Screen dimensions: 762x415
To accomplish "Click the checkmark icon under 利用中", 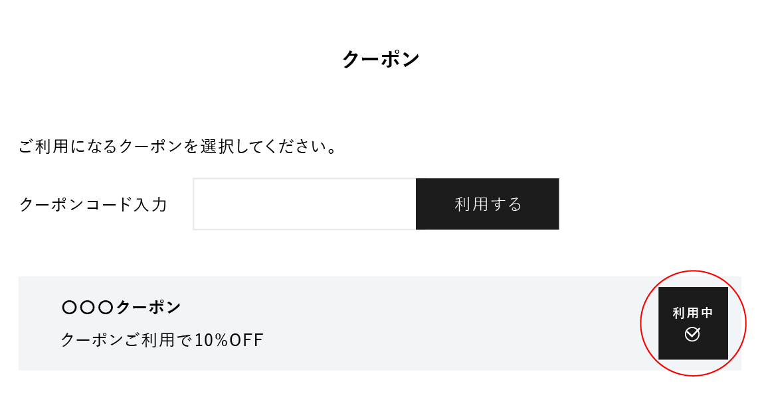I will 692,334.
